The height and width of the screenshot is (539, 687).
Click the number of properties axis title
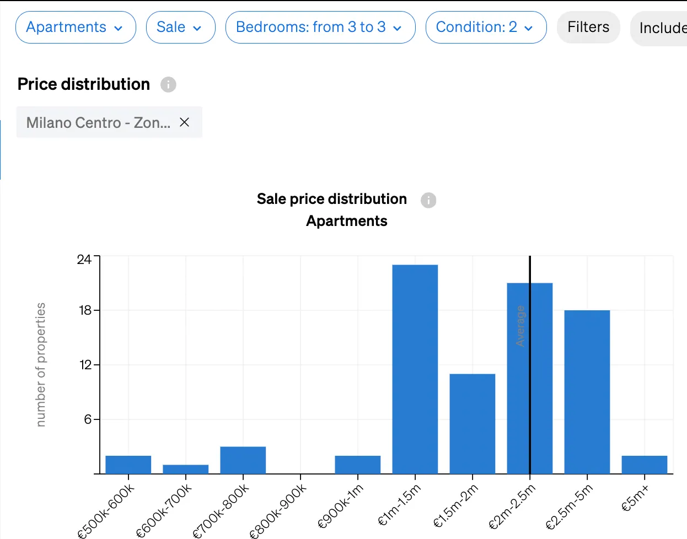pyautogui.click(x=41, y=364)
